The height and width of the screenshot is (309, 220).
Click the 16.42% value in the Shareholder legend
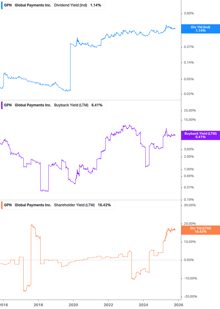tap(104, 205)
